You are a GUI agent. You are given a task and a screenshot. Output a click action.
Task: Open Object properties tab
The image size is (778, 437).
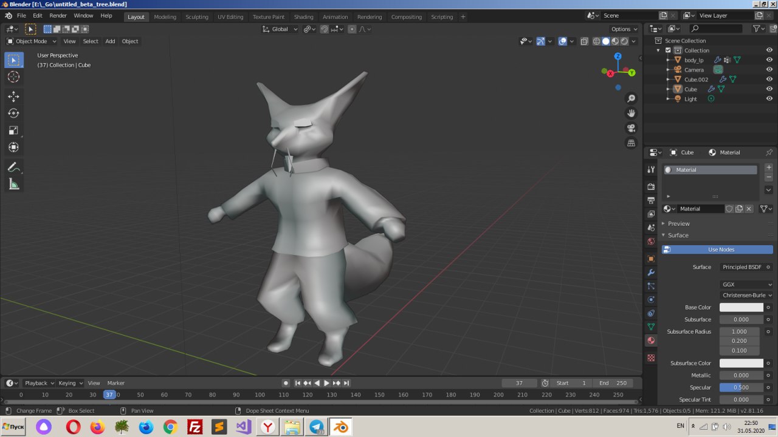(651, 259)
